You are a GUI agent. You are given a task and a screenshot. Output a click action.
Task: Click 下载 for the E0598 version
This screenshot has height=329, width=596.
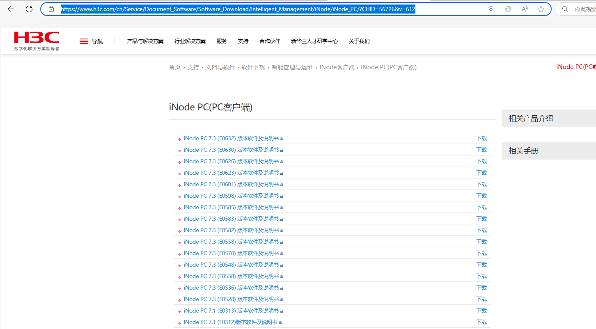click(481, 196)
